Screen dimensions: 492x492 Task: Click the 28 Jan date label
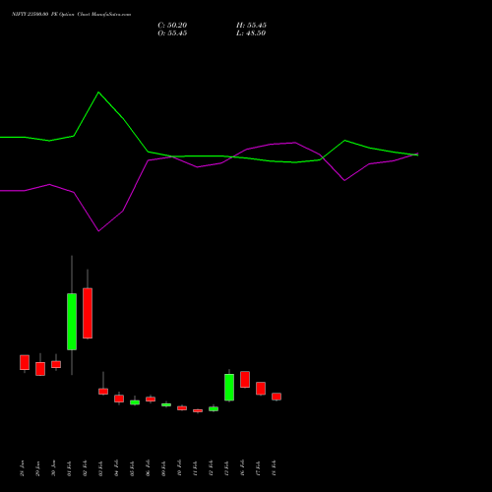[x=22, y=468]
